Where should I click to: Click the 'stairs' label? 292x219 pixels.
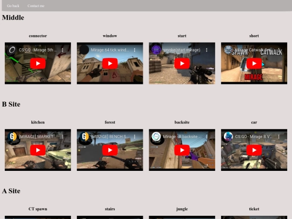coord(110,209)
